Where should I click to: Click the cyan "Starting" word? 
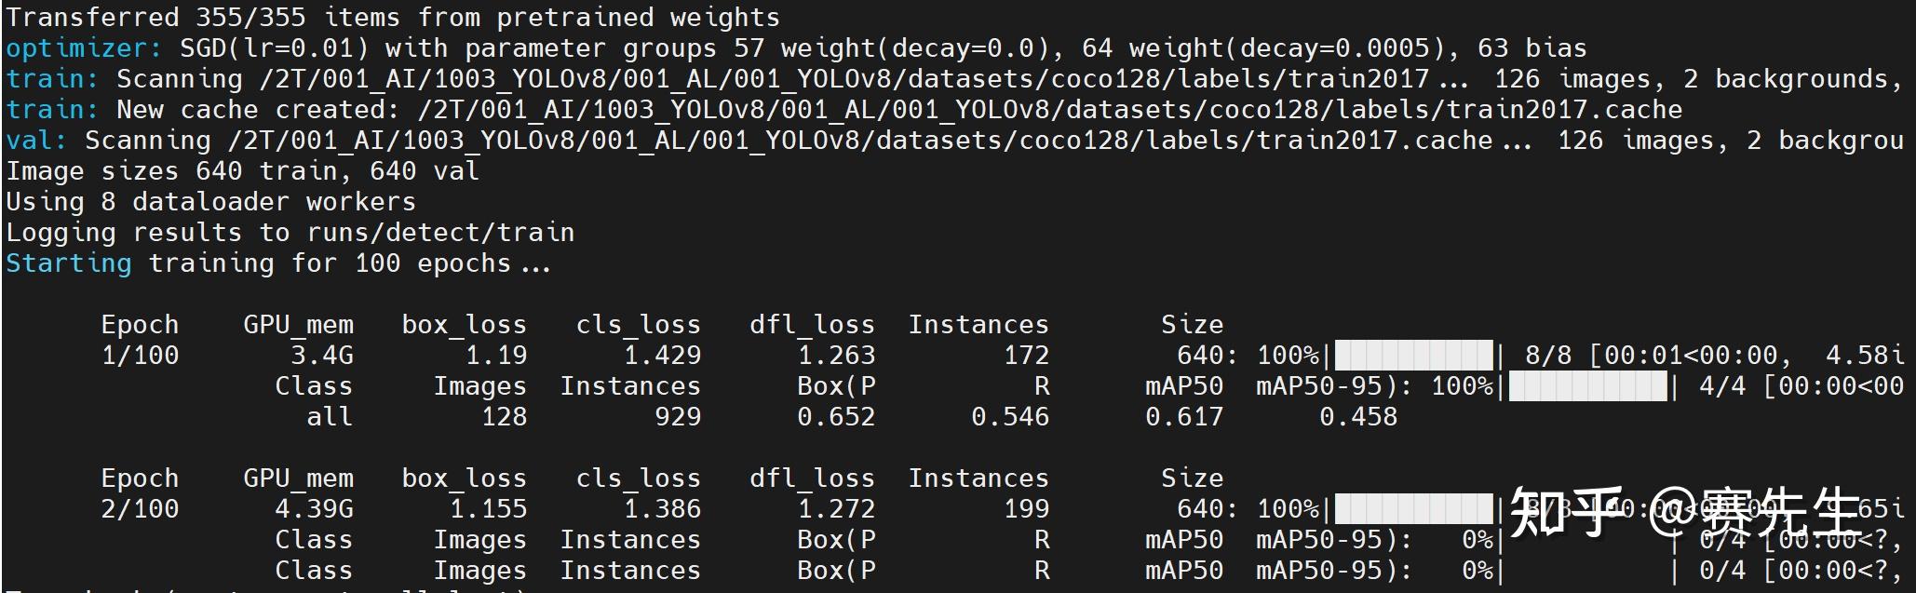point(69,263)
